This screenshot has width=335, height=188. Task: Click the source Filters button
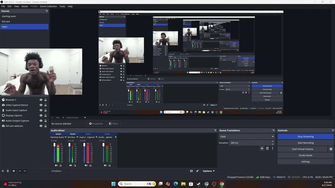point(114,124)
